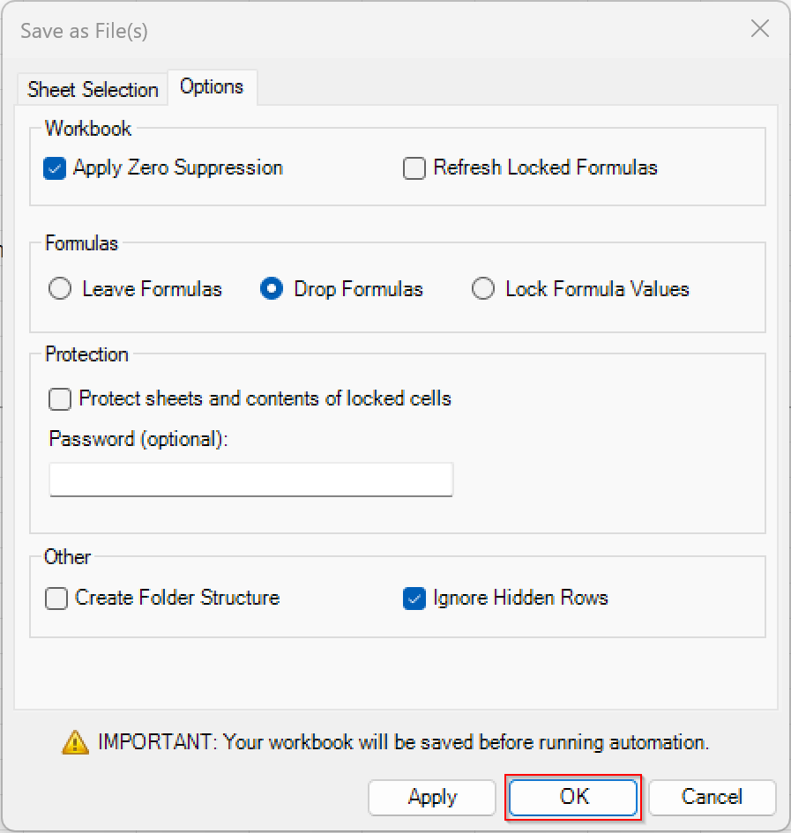Viewport: 791px width, 833px height.
Task: Click the Apply button
Action: 432,797
